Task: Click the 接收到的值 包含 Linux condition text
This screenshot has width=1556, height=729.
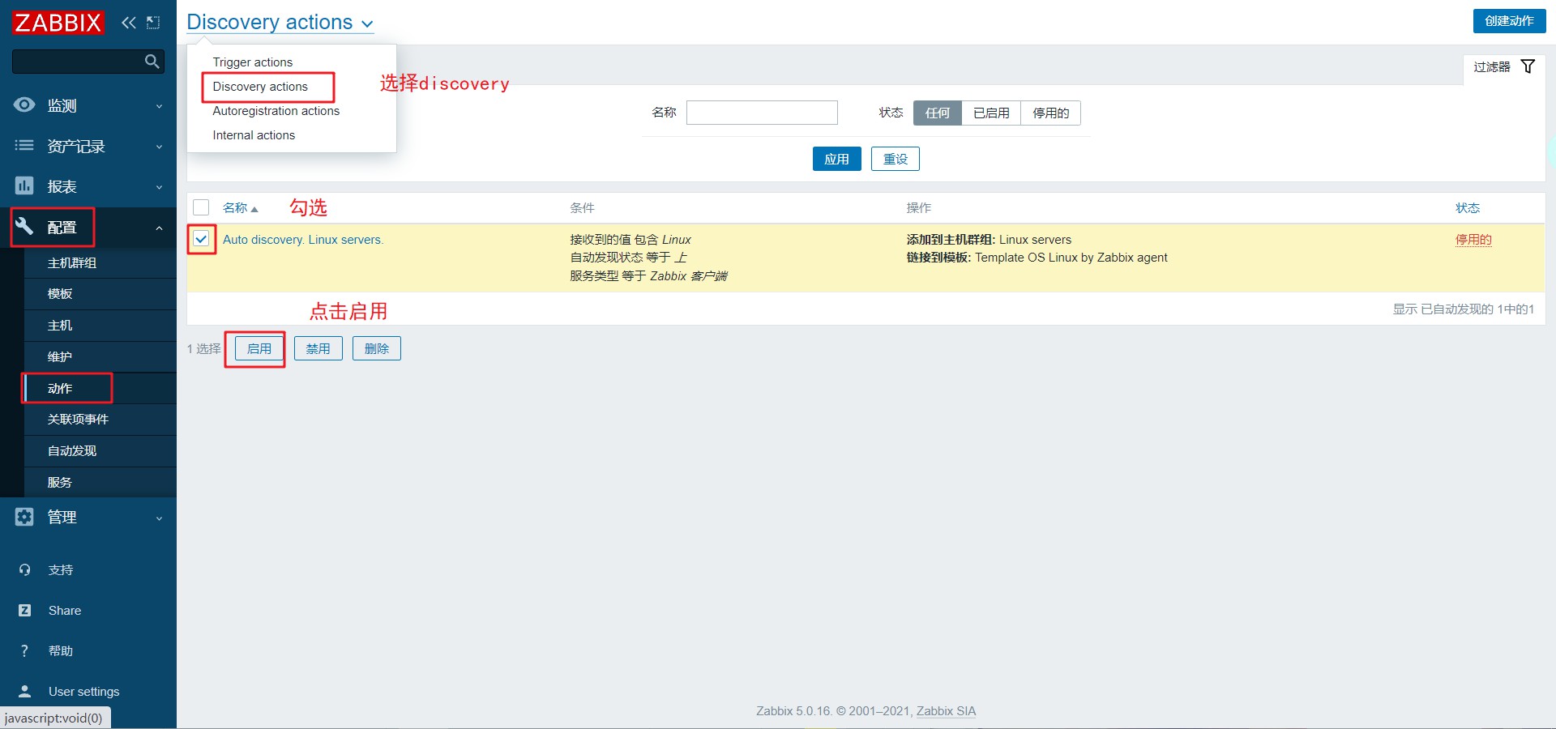Action: (631, 240)
